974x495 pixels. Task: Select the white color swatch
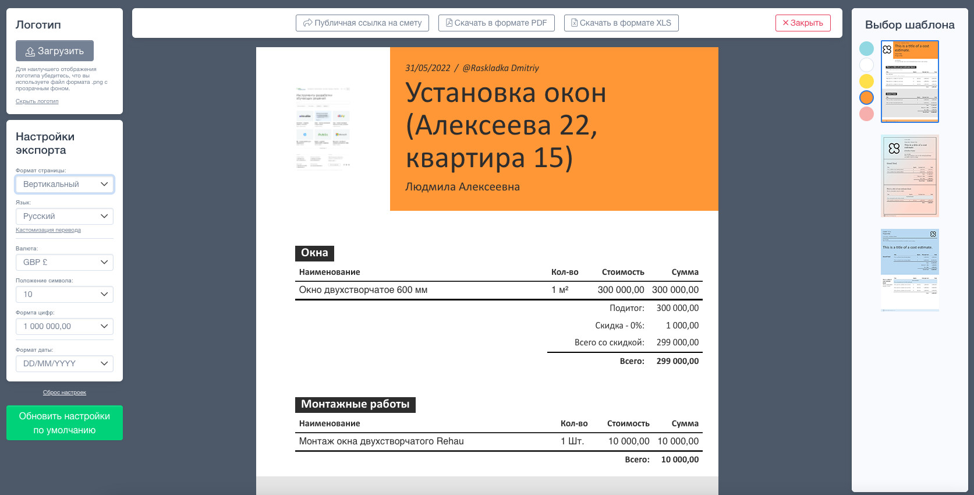[x=866, y=65]
